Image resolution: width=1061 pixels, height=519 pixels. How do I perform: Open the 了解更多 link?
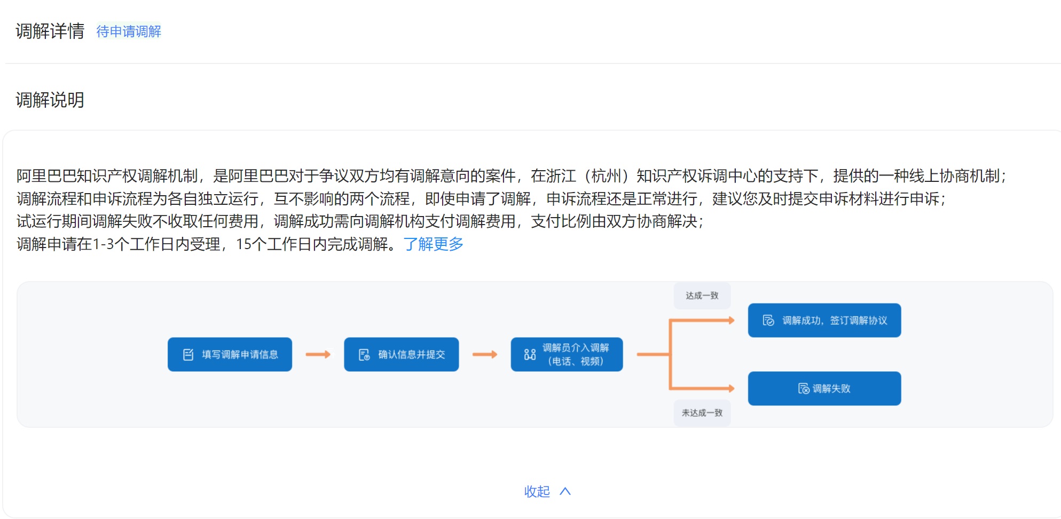[x=433, y=244]
